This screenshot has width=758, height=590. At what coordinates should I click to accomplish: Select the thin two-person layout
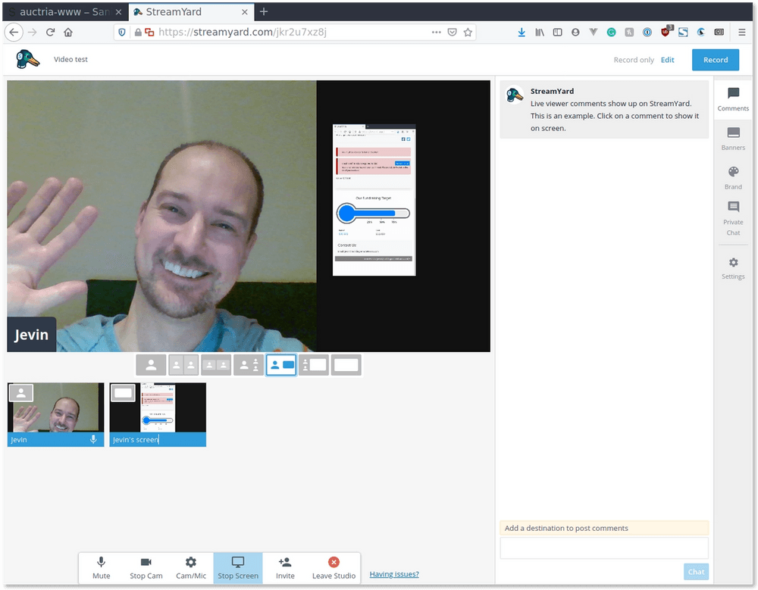click(x=183, y=365)
